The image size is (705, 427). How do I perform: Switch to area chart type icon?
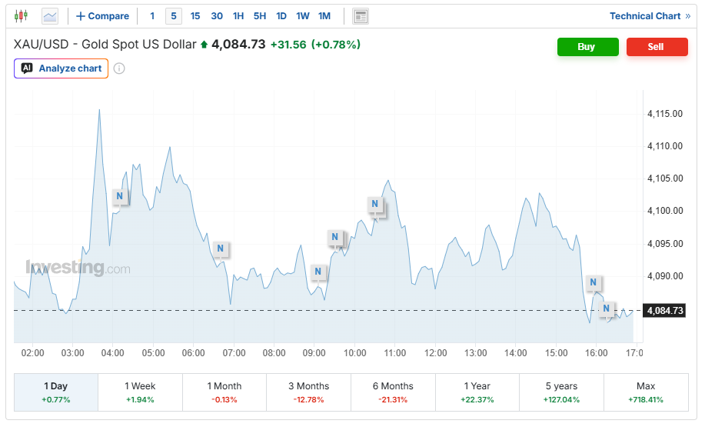50,16
